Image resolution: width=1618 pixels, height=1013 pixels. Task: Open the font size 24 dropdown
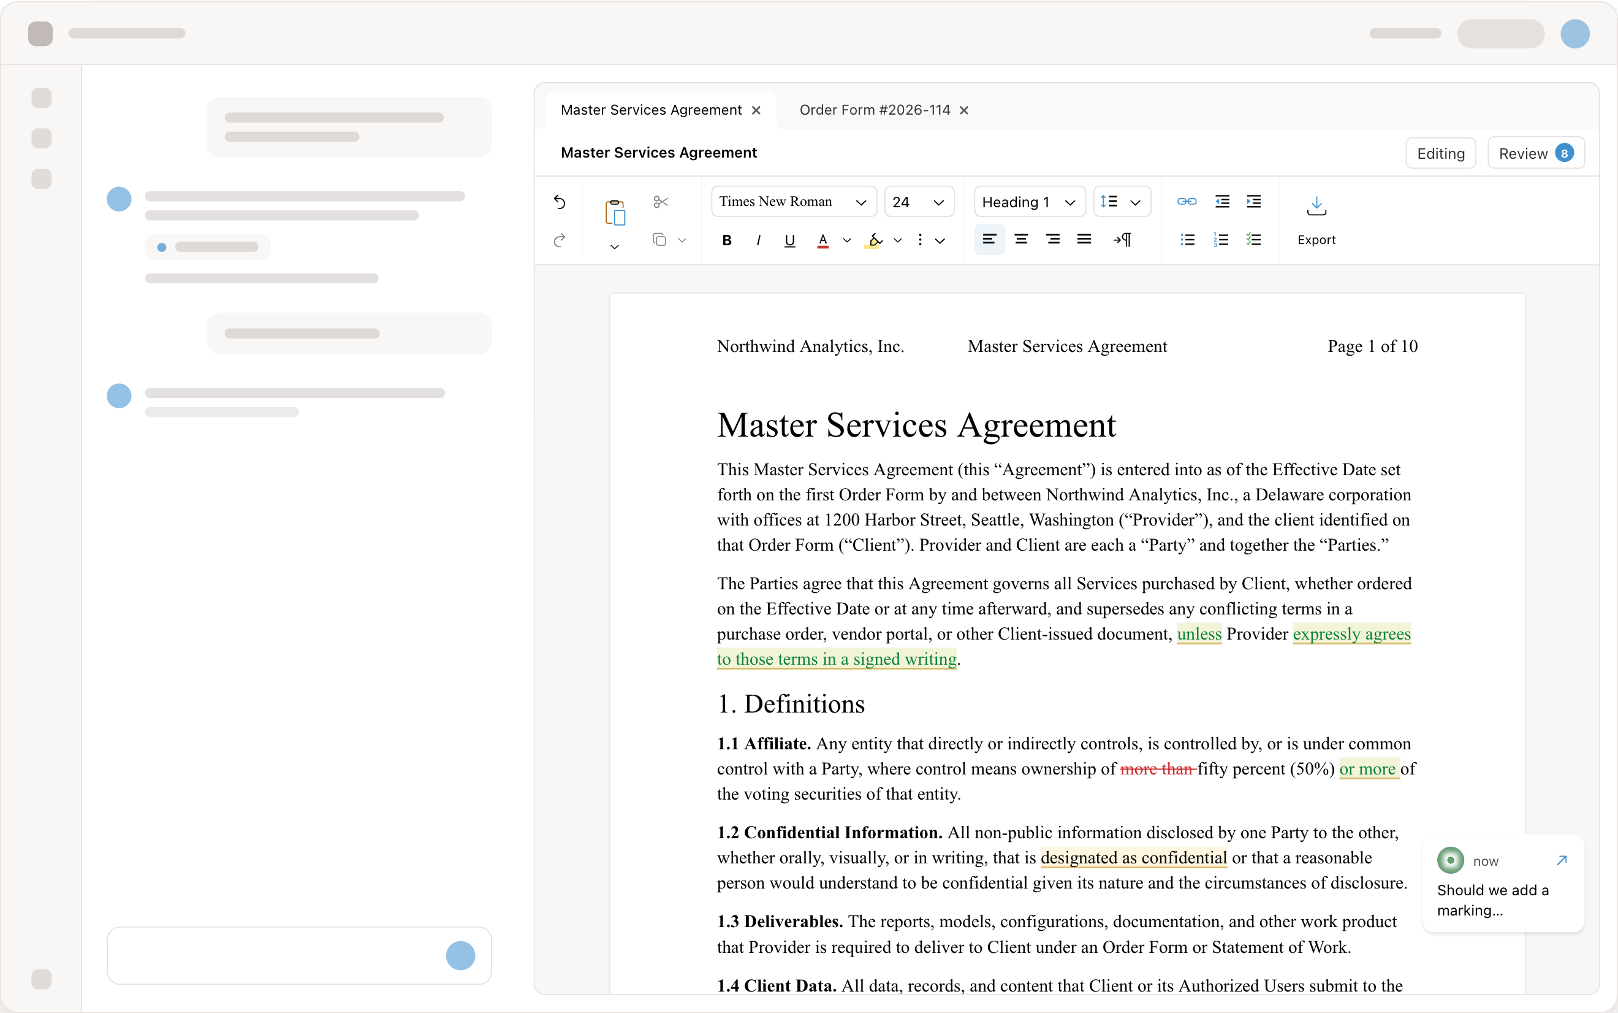point(919,202)
